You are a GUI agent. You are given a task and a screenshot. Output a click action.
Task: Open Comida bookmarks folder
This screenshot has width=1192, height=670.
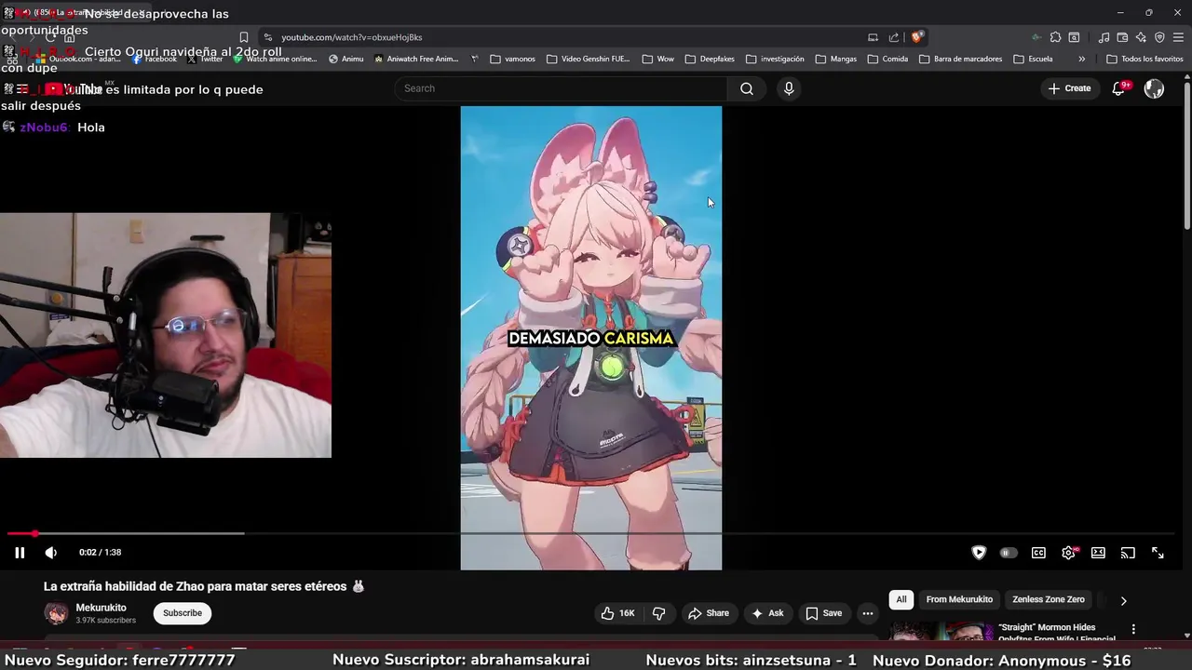tap(887, 59)
